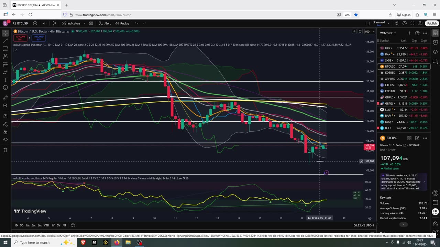
Task: Expand the favorite indicators dropdown arrow
Action: pyautogui.click(x=84, y=23)
